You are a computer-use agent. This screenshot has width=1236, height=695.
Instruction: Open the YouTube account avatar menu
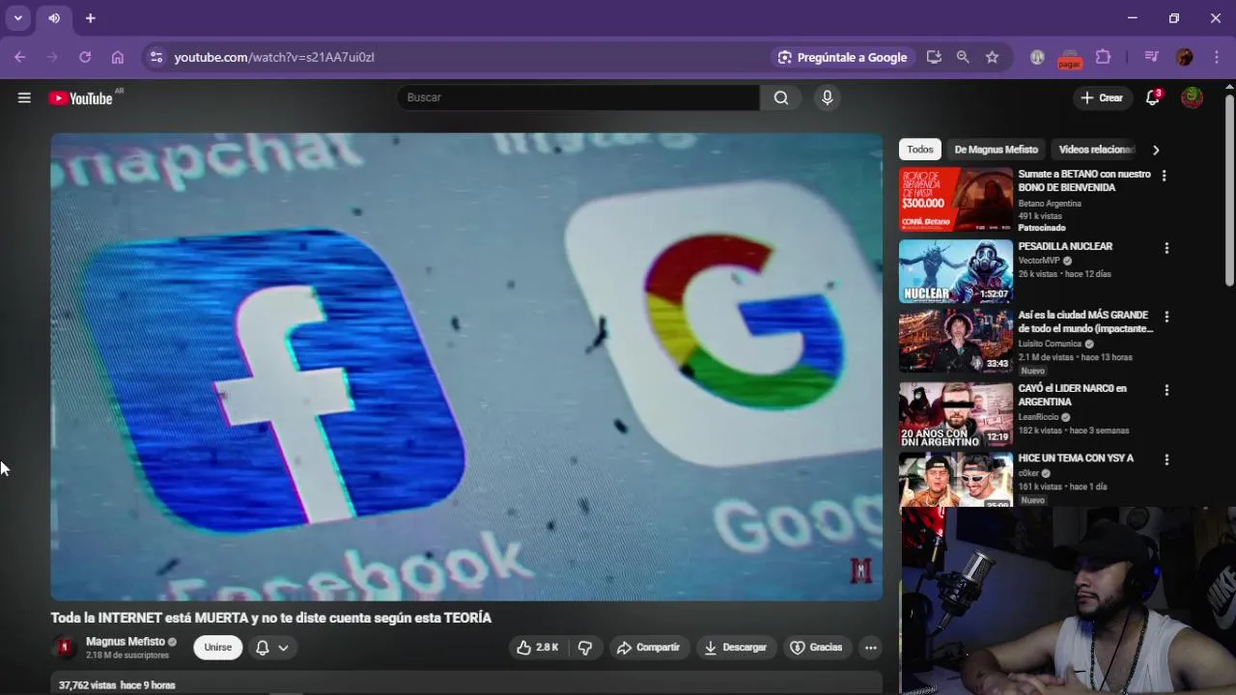pyautogui.click(x=1193, y=97)
